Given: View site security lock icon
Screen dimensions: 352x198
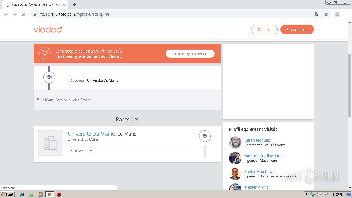Looking at the screenshot, I should [x=34, y=14].
